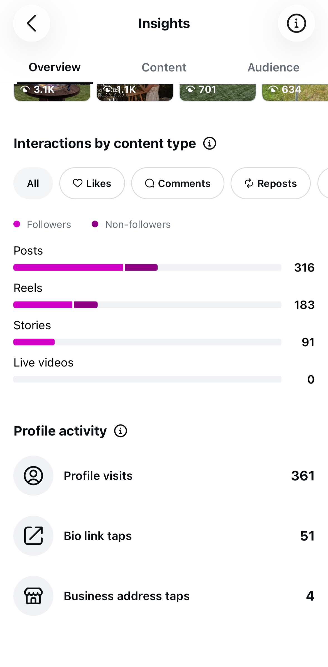Open the thumbnail with 701 views
Screen dimensions: 328x667
tap(217, 92)
